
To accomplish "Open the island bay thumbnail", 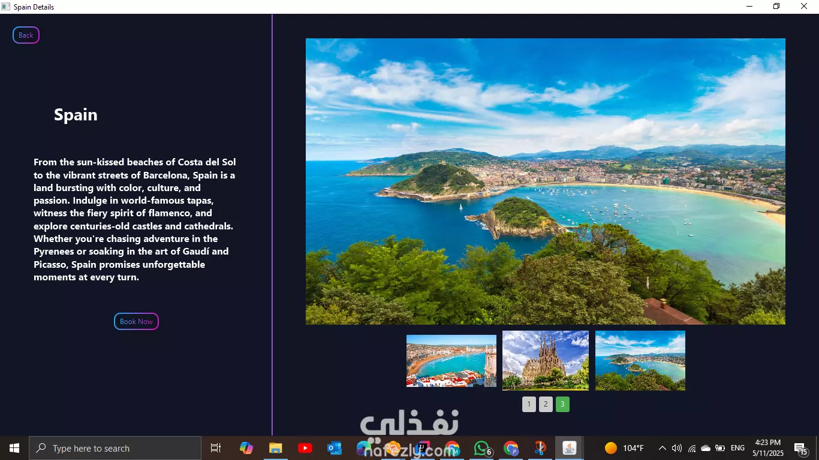I will tap(640, 361).
